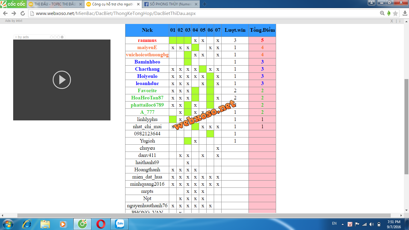Click the Cốc Cốc logo button

click(13, 4)
